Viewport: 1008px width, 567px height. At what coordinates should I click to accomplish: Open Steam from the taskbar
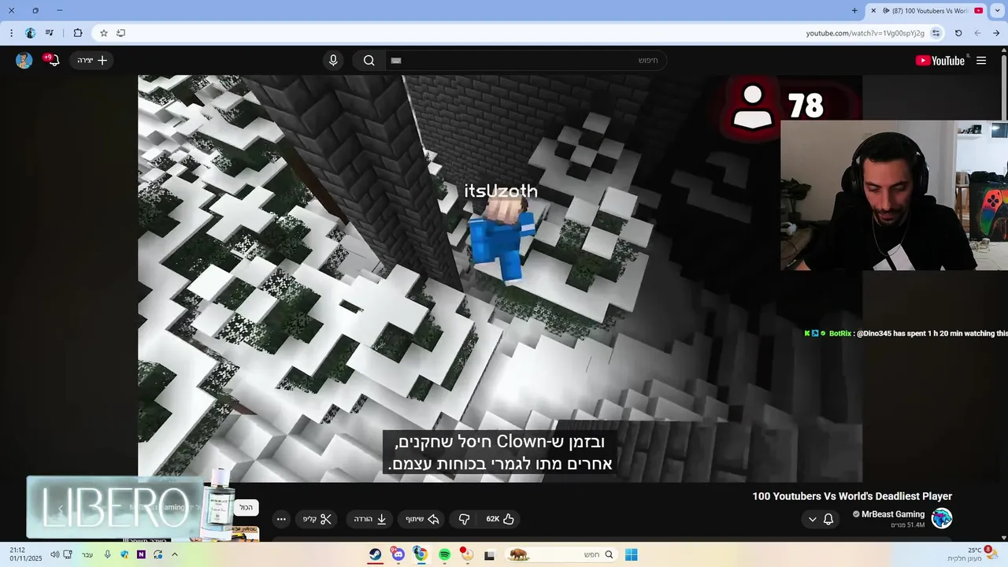pos(376,554)
